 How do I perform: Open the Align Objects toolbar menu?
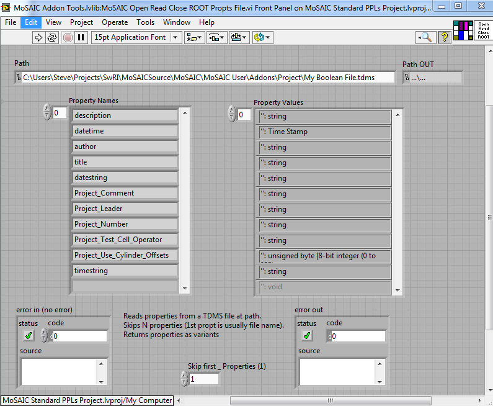click(194, 37)
